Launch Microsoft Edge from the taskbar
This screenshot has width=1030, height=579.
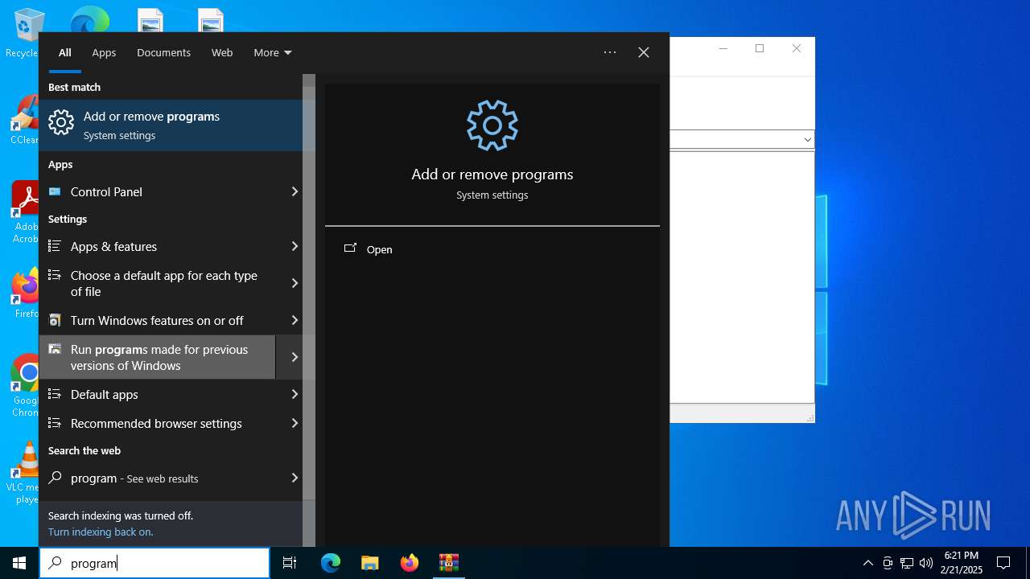coord(331,563)
